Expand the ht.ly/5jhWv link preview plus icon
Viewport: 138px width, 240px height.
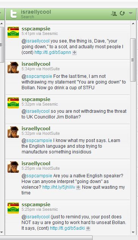(78, 187)
